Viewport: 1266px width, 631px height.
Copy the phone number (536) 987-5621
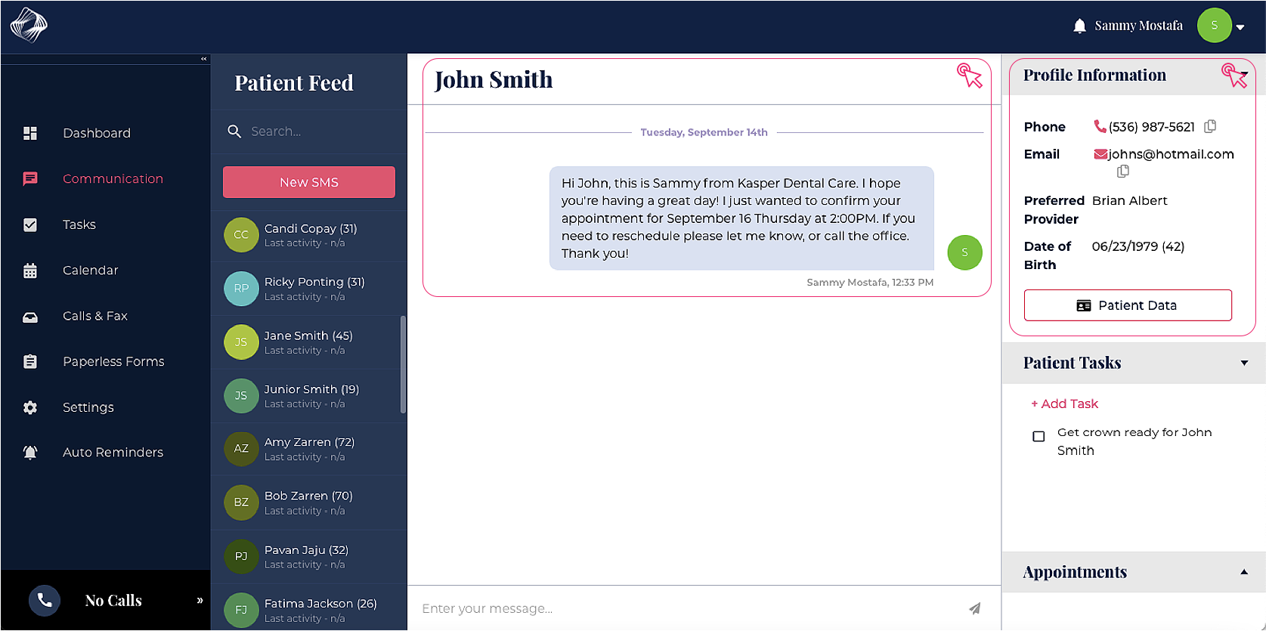pos(1210,126)
